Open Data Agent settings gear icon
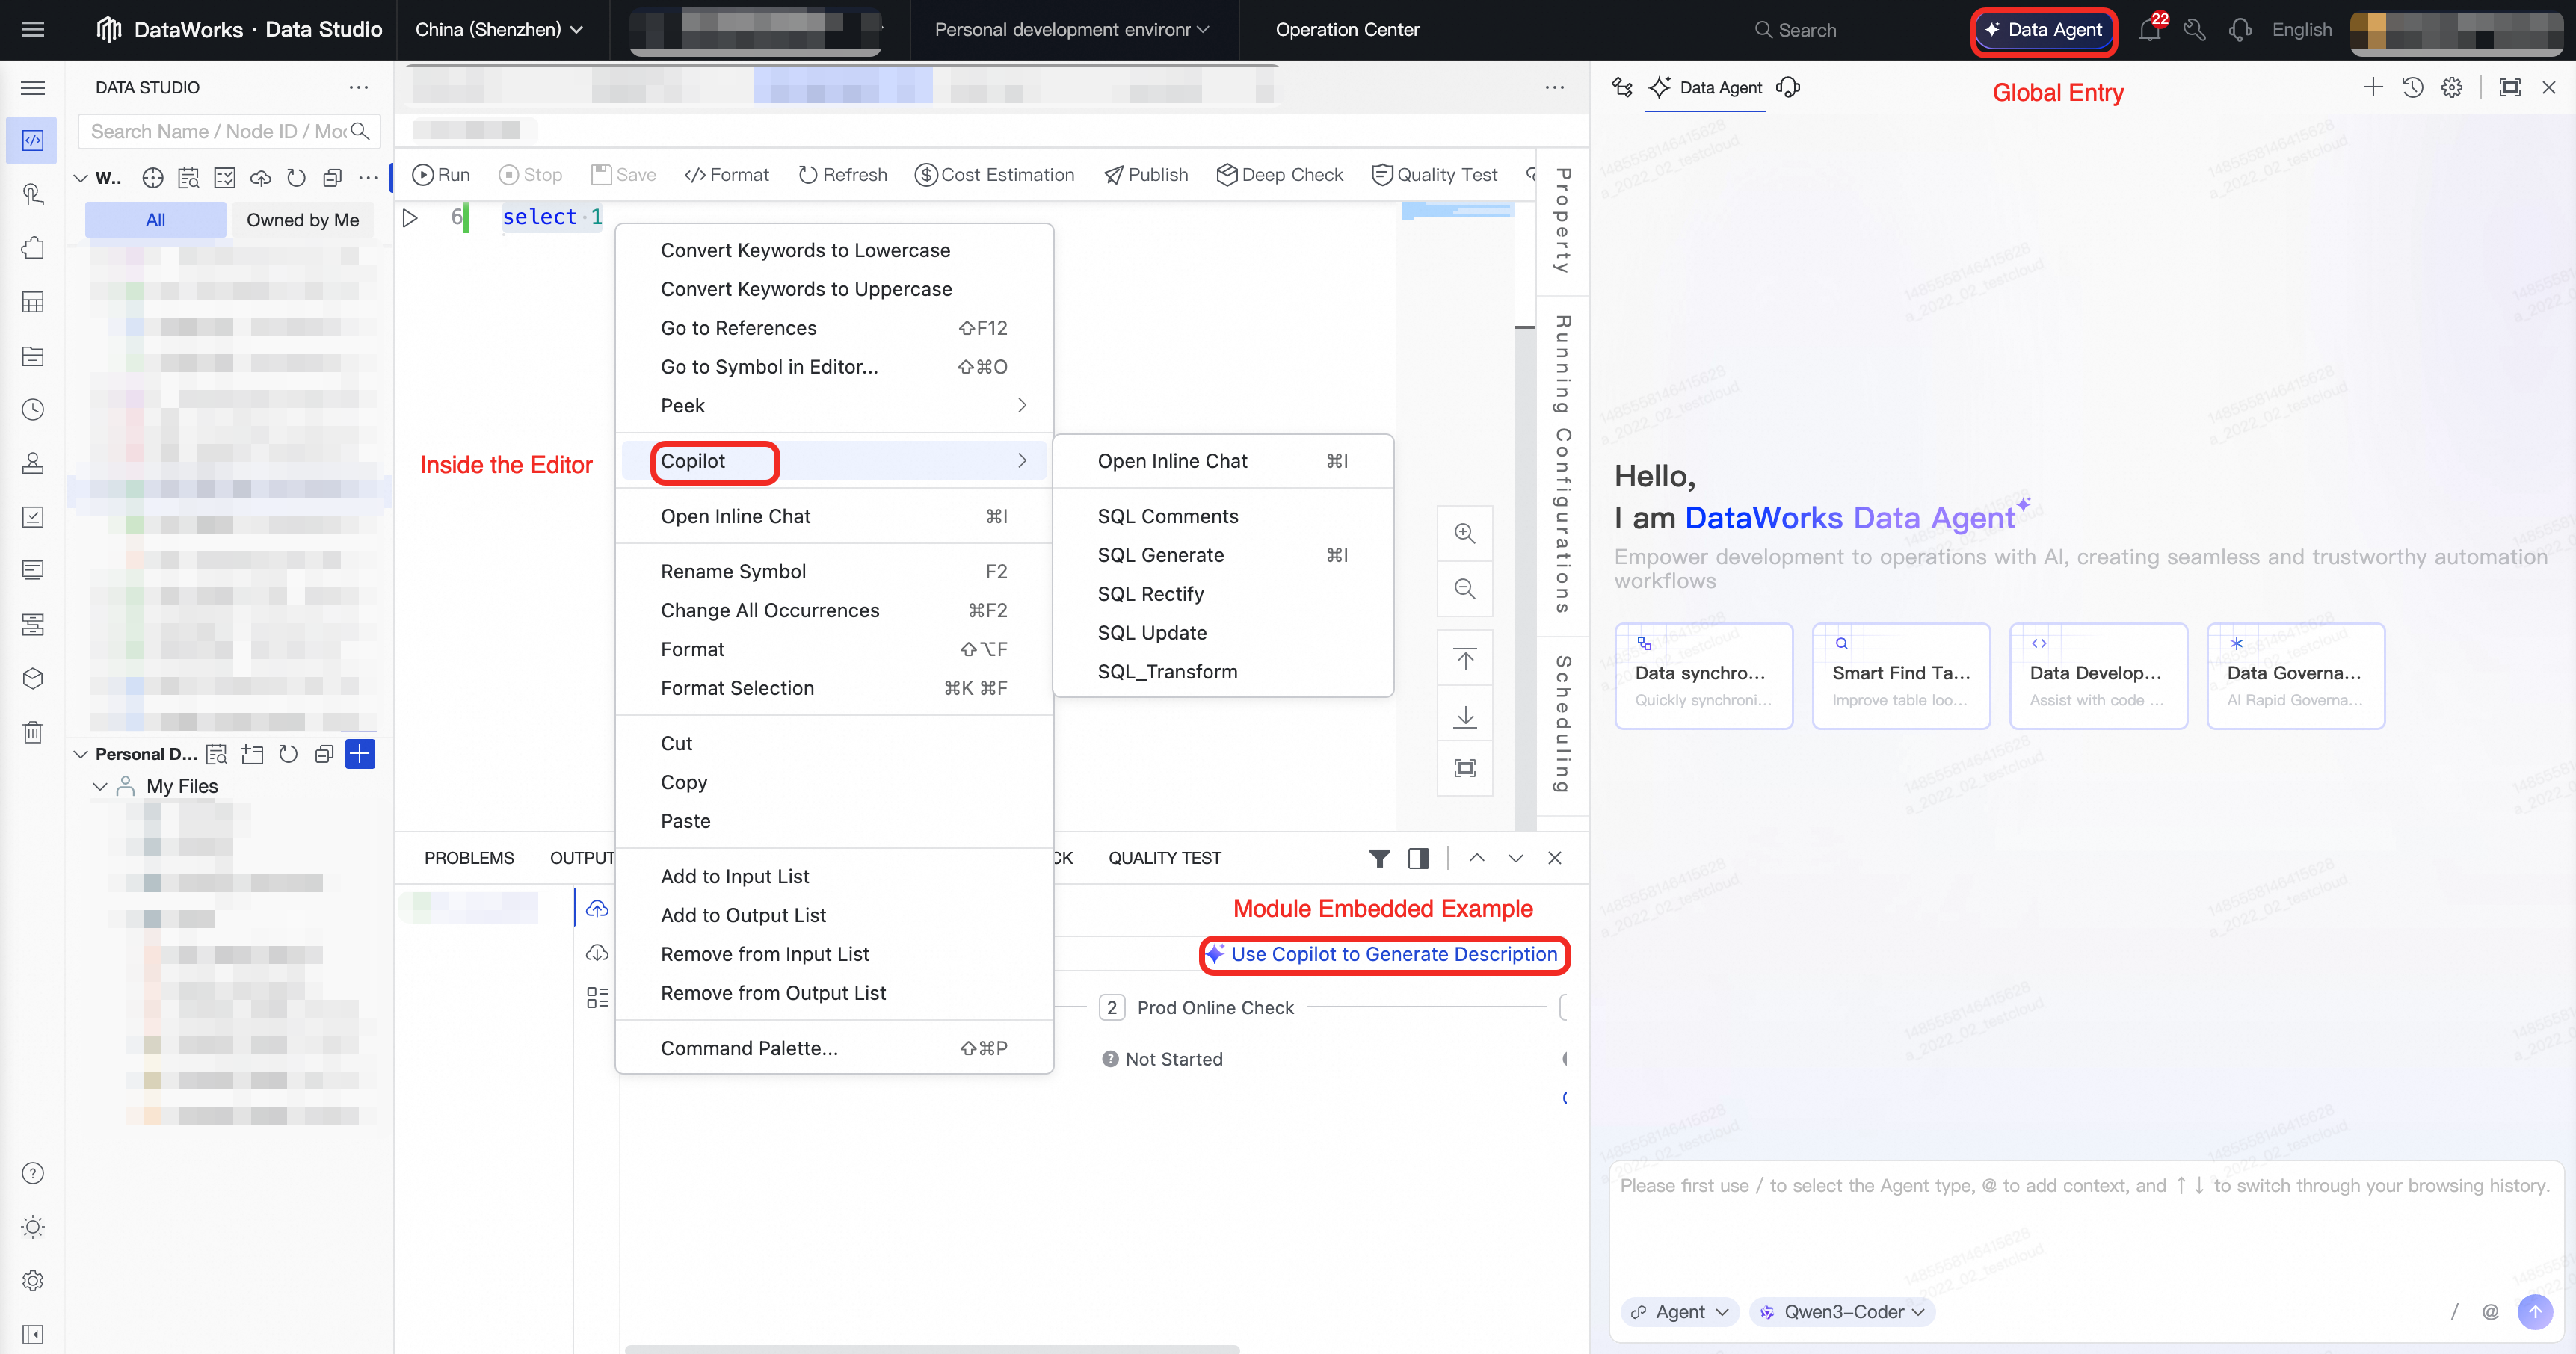The height and width of the screenshot is (1354, 2576). (x=2451, y=87)
